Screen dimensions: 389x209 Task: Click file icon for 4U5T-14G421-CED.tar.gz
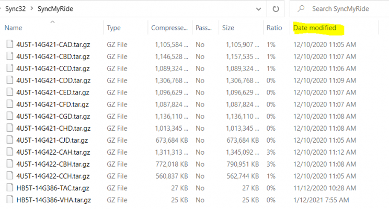pos(10,92)
